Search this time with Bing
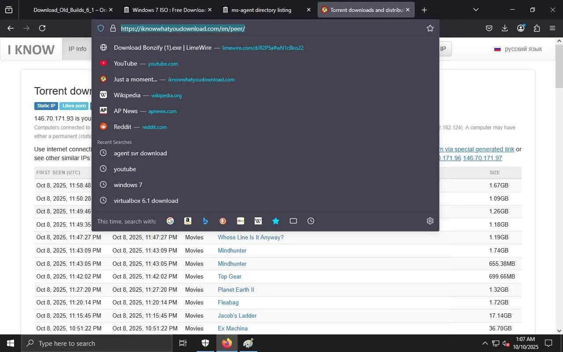This screenshot has width=563, height=352. [205, 221]
